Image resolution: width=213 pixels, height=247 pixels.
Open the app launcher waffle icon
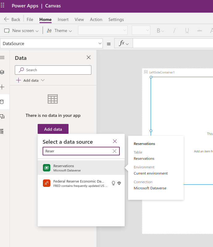click(2, 5)
